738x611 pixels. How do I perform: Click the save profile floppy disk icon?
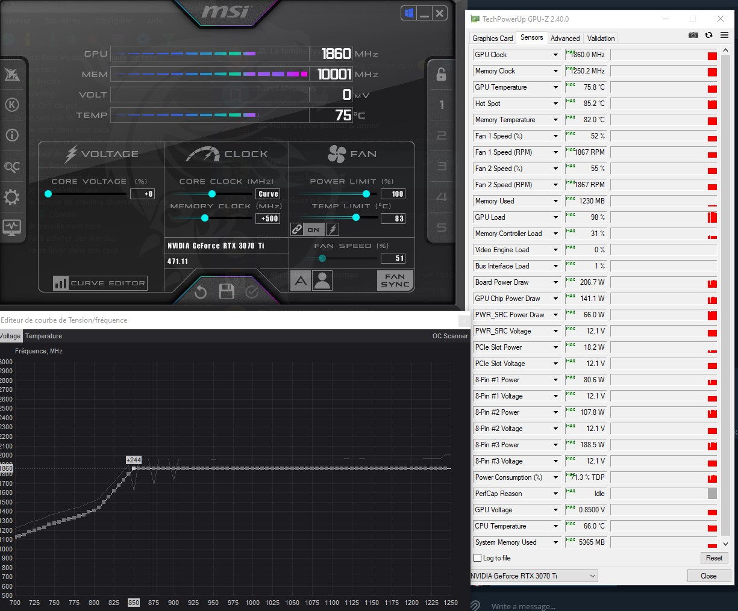[x=227, y=292]
